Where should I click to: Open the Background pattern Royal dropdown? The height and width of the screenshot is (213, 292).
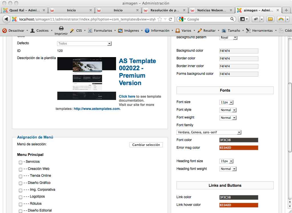click(228, 37)
